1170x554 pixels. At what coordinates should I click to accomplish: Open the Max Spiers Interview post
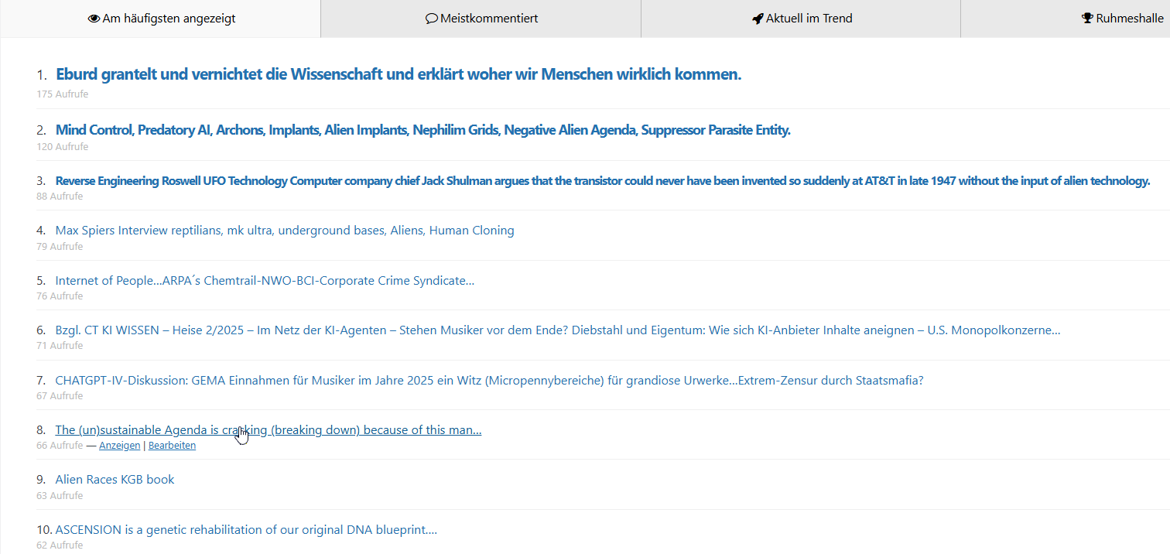(285, 231)
